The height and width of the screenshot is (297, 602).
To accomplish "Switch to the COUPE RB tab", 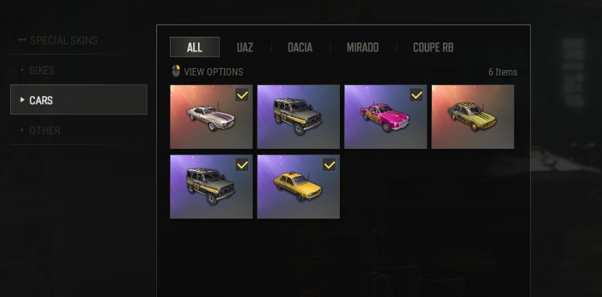I will 433,48.
